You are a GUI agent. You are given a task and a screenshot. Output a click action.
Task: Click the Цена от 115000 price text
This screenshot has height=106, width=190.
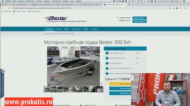click(x=118, y=79)
